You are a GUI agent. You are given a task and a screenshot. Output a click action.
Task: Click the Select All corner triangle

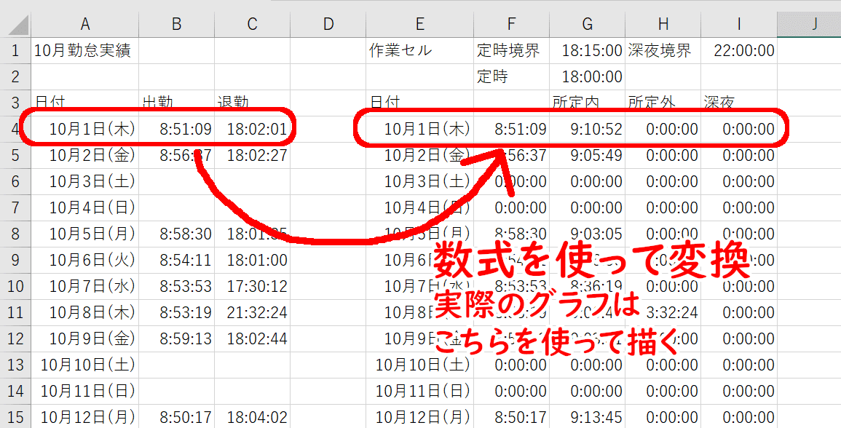[x=18, y=25]
